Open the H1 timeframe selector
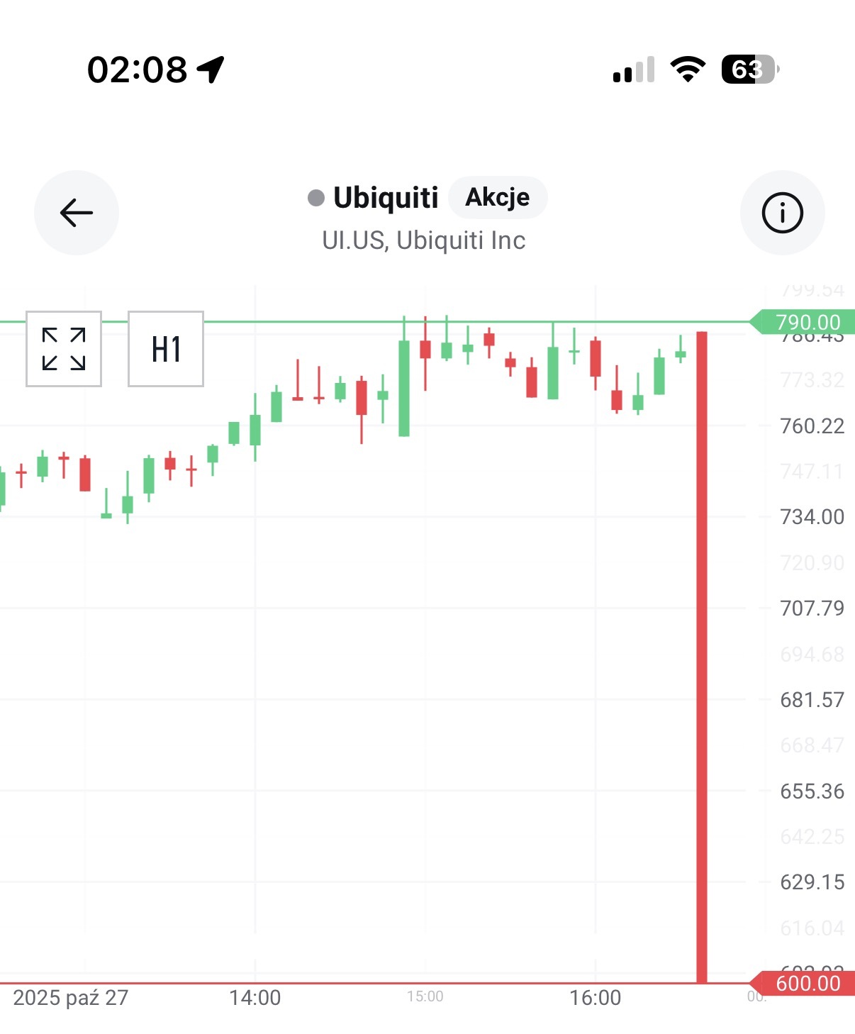Screen dimensions: 855x1034 pos(166,349)
